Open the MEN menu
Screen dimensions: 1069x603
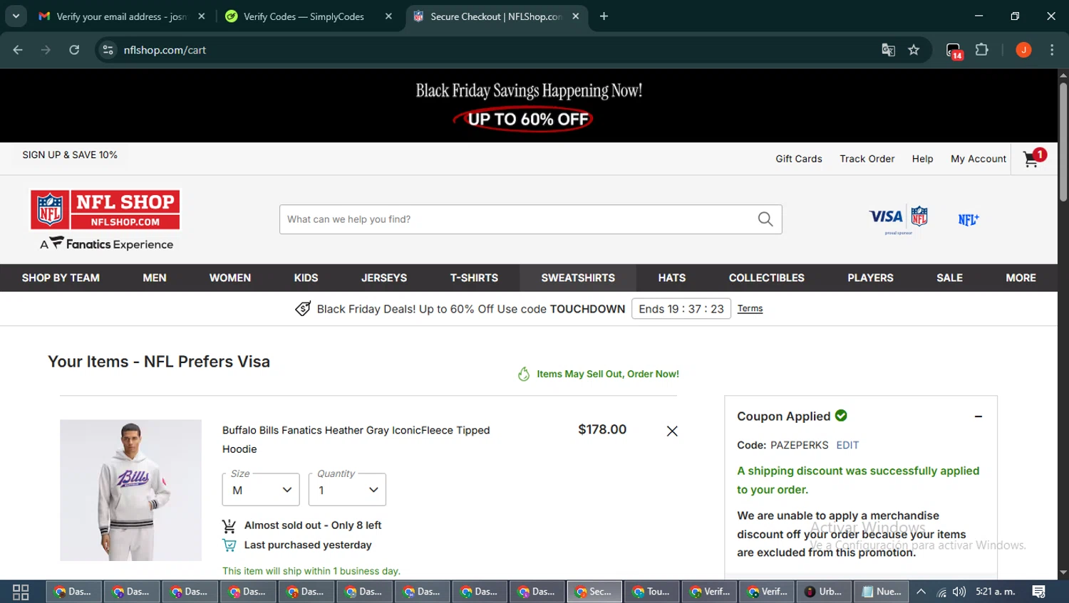click(155, 278)
